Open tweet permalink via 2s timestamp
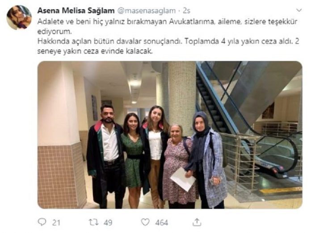Viewport: 311px width, 233px height. 186,11
